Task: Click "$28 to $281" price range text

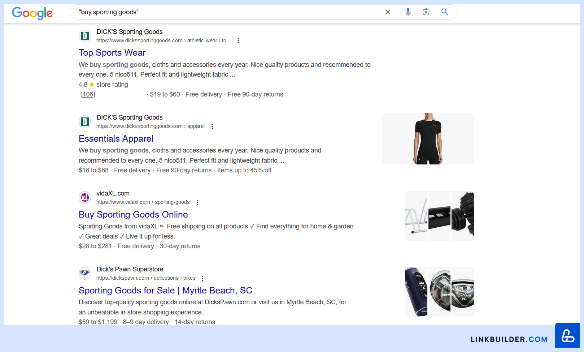Action: (95, 246)
